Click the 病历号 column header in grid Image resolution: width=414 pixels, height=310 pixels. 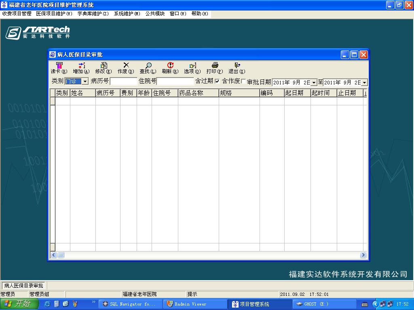[x=108, y=93]
